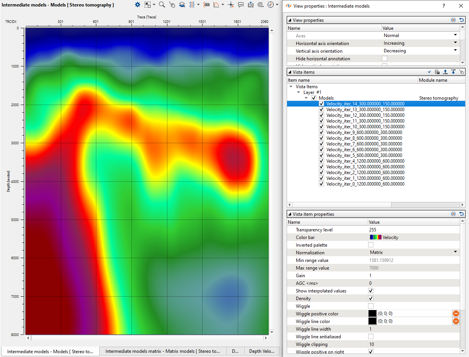Open the Depth Velo... tab
The height and width of the screenshot is (357, 469).
tap(261, 351)
